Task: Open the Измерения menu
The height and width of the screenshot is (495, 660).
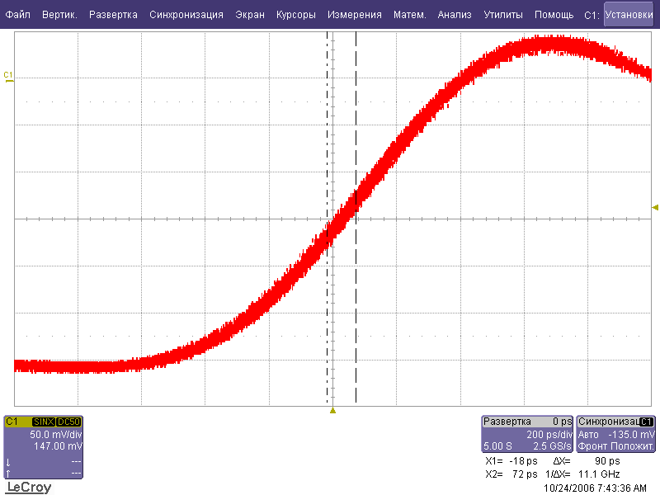Action: 354,15
